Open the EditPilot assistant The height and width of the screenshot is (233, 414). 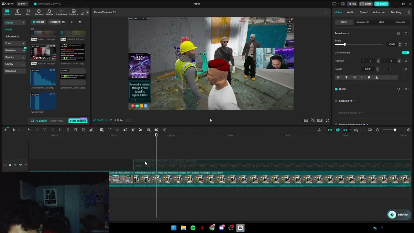(398, 215)
